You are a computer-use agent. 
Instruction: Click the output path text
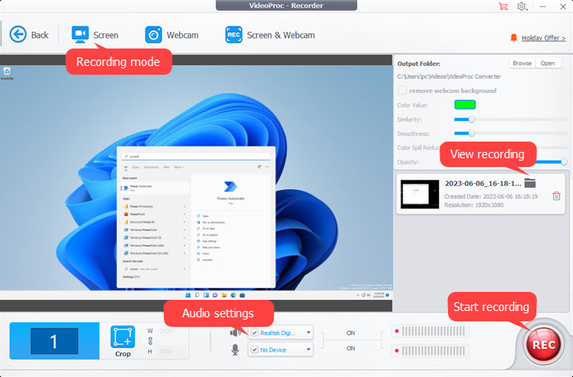449,76
